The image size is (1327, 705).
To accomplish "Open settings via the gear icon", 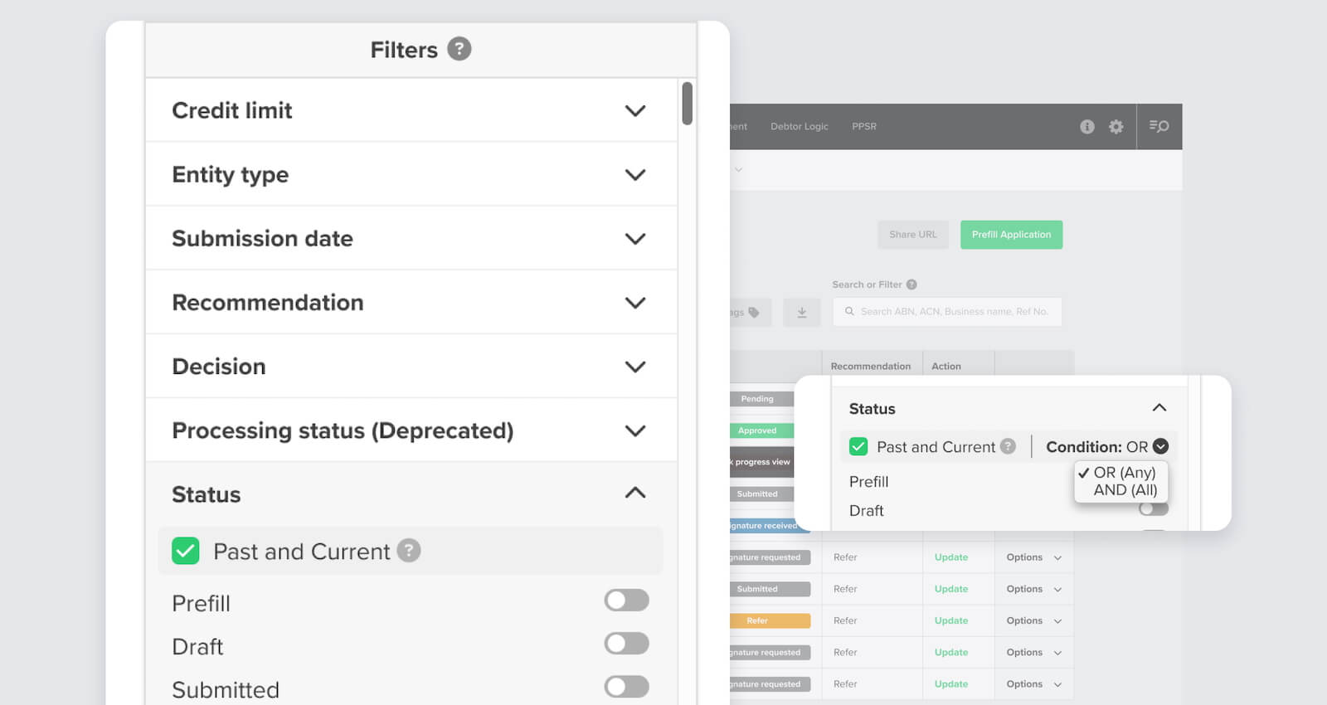I will pos(1116,127).
